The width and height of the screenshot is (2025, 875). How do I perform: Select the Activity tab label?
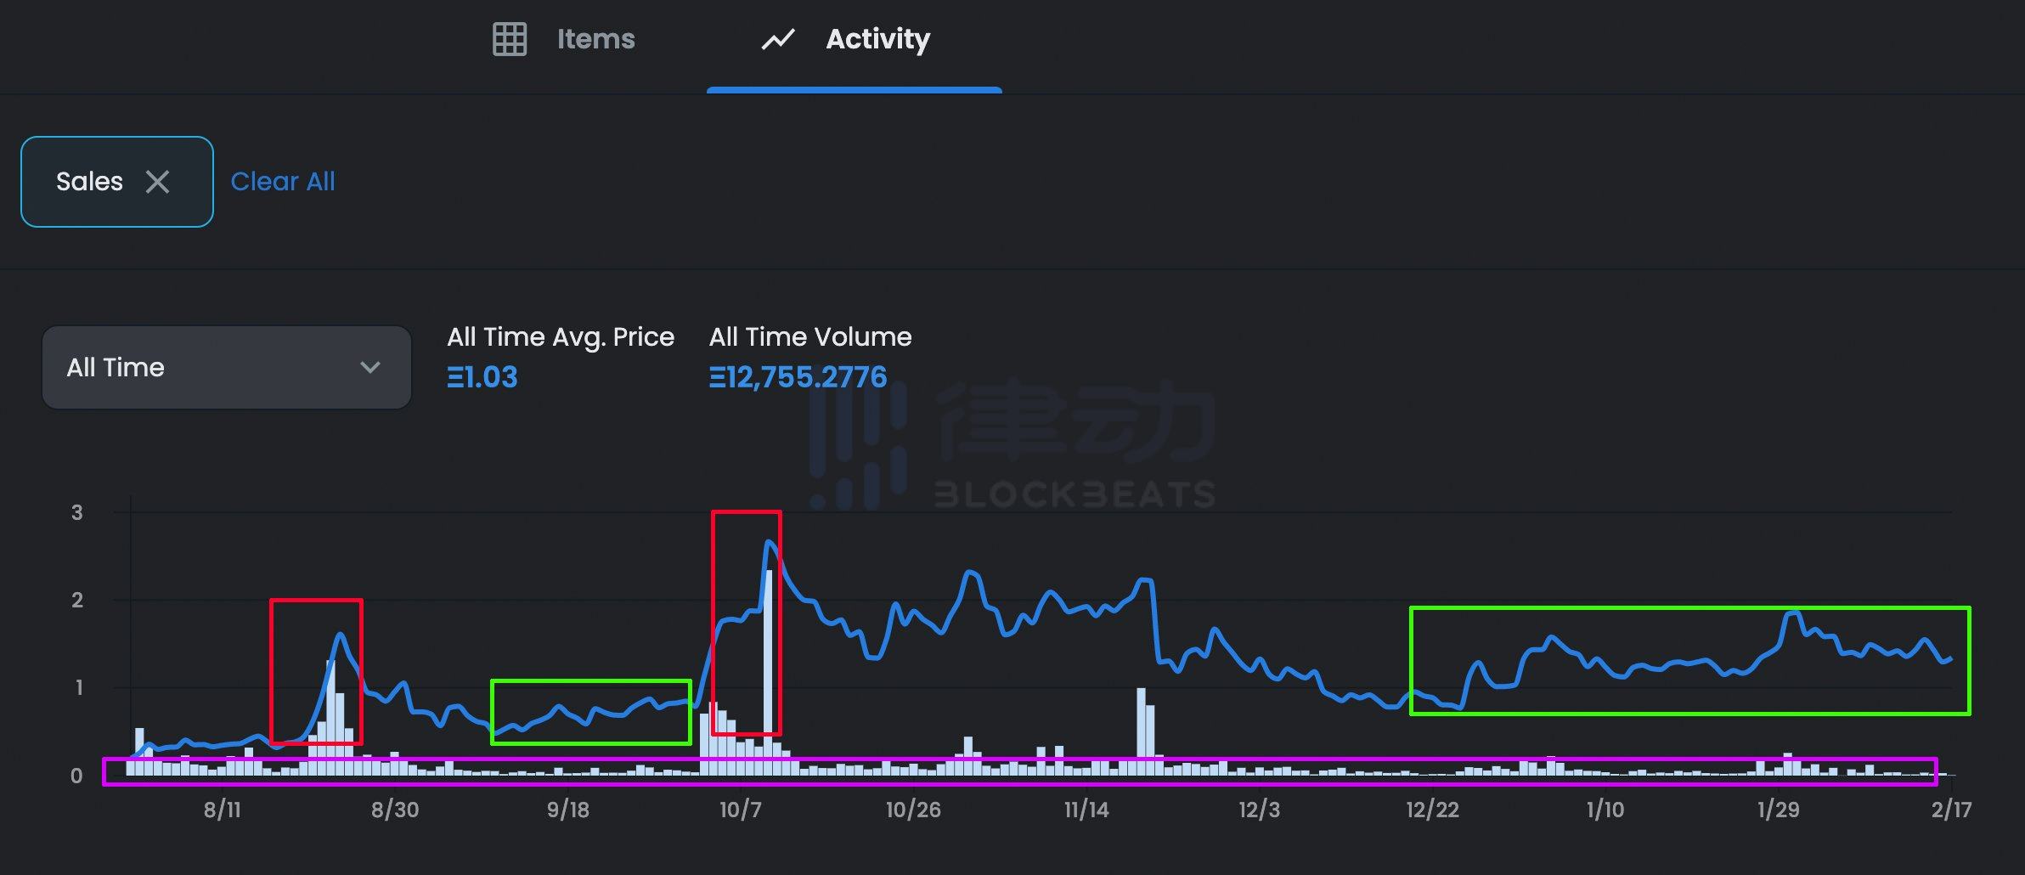[877, 39]
